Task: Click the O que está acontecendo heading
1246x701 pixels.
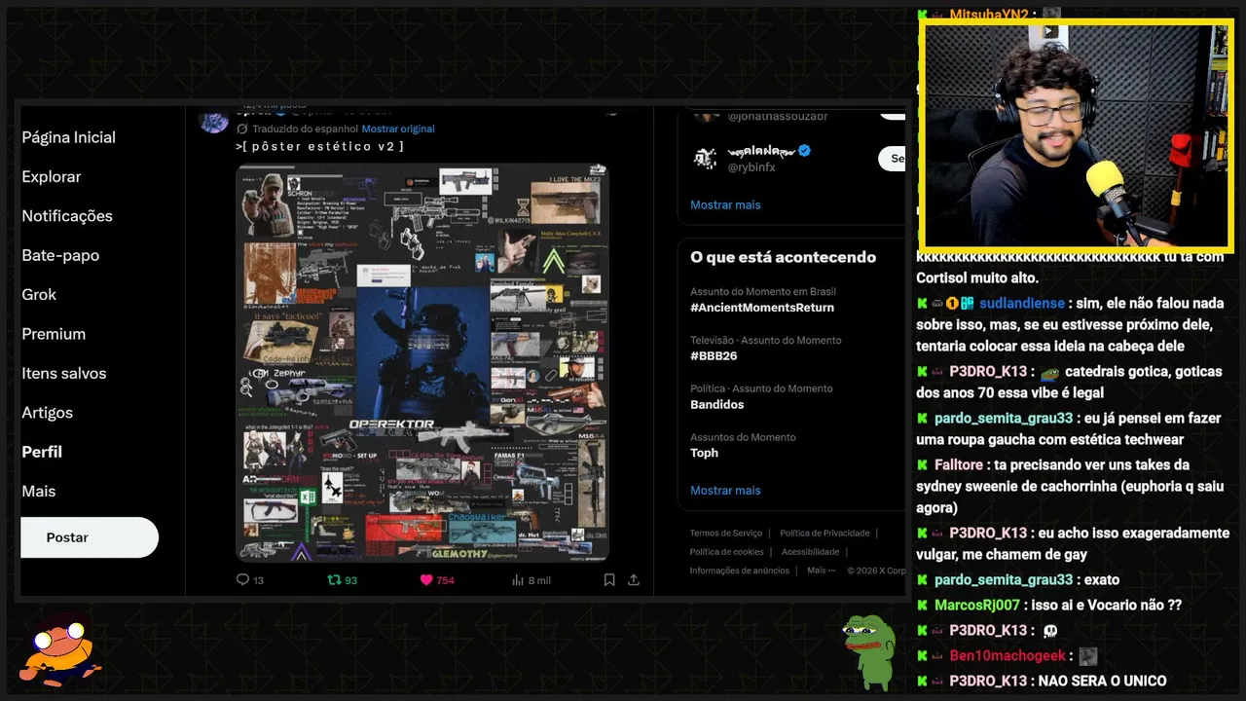Action: [x=783, y=257]
